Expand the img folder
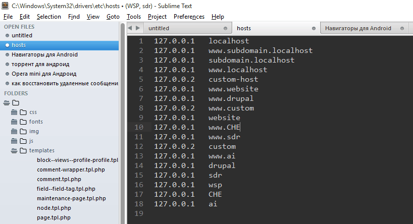Viewport: 413px width, 224px height. click(15, 131)
